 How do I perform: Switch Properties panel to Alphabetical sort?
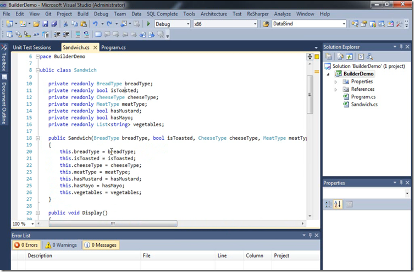pyautogui.click(x=338, y=204)
